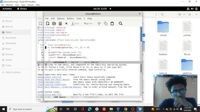
Task: Click the Chrome icon in Windows taskbar
Action: 126,109
